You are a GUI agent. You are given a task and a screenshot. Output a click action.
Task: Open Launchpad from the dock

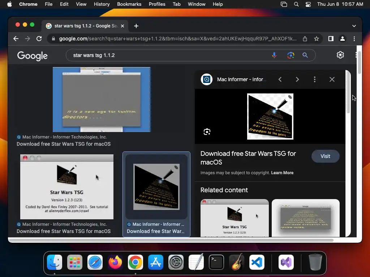point(75,262)
